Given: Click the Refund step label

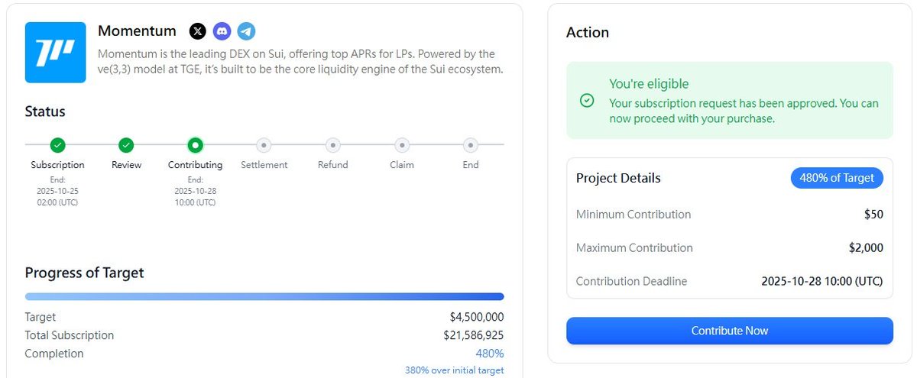Looking at the screenshot, I should pyautogui.click(x=333, y=165).
